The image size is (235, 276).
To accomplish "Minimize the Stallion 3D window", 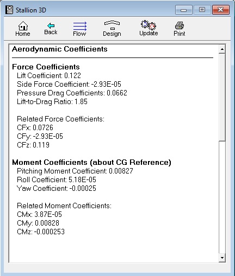I will click(183, 10).
